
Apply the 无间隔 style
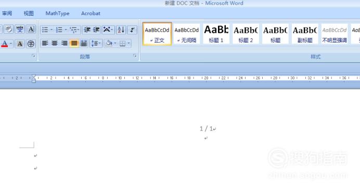tap(186, 34)
